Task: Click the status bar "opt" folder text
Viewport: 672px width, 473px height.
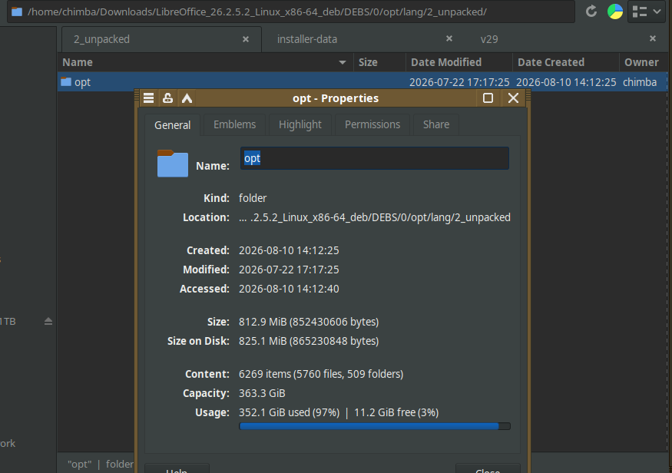Action: coord(101,465)
